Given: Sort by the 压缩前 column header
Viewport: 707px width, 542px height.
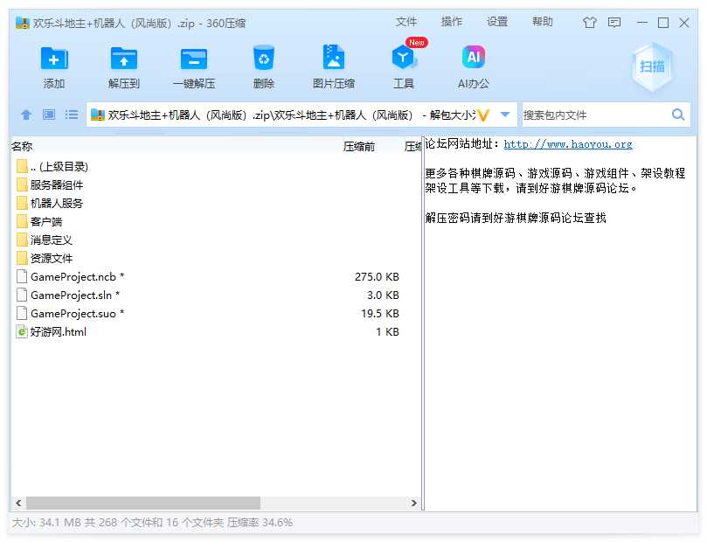Looking at the screenshot, I should pyautogui.click(x=359, y=147).
